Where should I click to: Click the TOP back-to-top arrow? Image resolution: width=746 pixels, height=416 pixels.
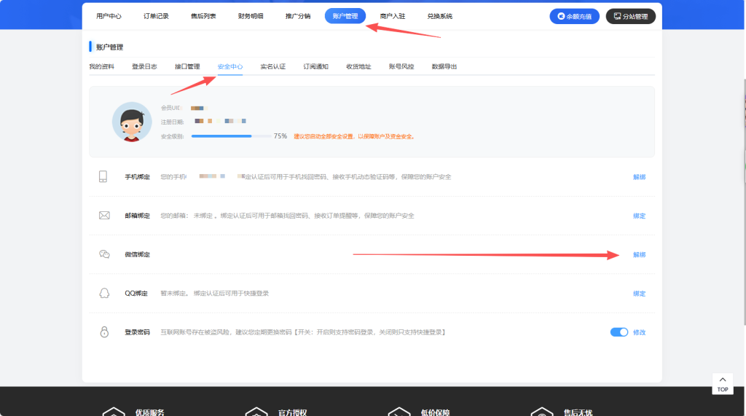pos(722,383)
